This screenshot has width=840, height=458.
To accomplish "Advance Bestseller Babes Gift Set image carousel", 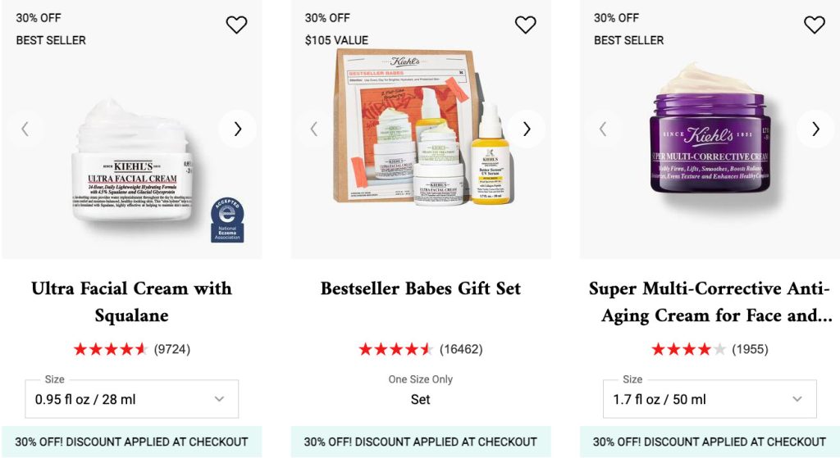I will click(x=526, y=129).
